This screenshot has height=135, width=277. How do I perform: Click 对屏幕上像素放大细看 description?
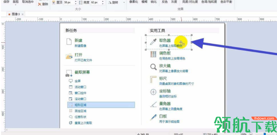[174, 71]
